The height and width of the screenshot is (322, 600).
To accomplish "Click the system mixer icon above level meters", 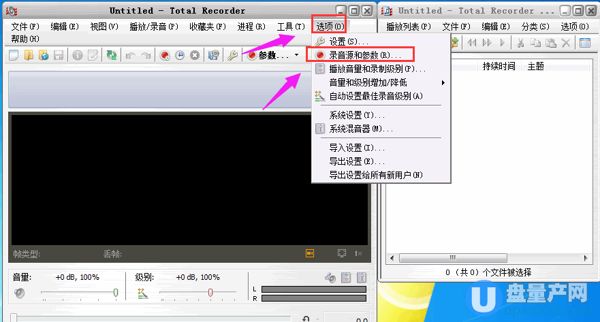I will pyautogui.click(x=362, y=278).
